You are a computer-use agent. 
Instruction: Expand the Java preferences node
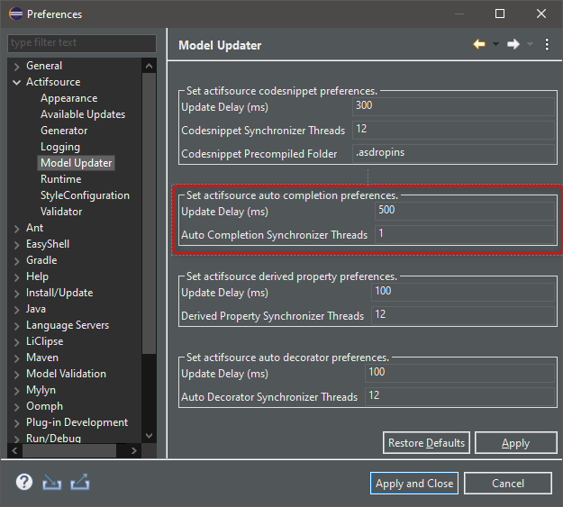click(x=16, y=310)
